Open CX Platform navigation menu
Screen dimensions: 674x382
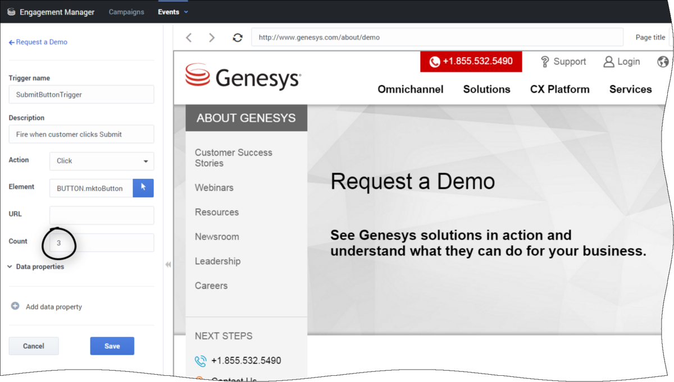(560, 89)
